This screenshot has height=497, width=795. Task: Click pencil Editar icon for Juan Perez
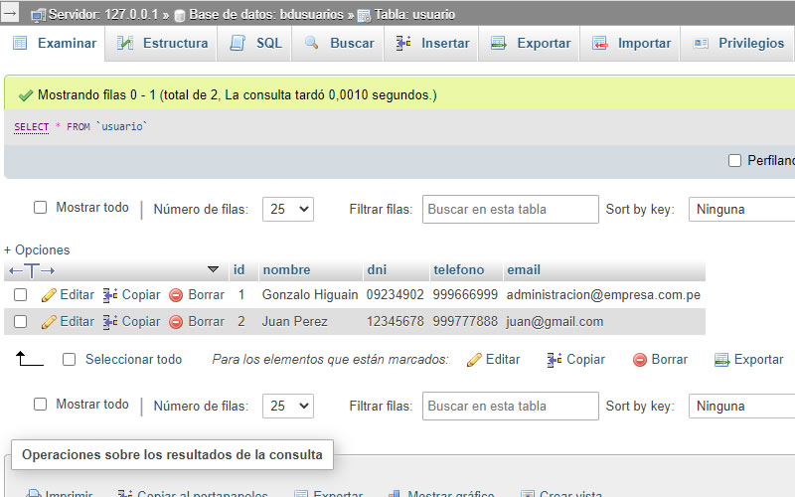click(49, 322)
